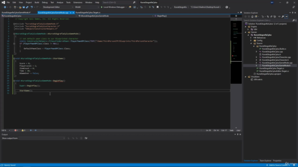
Task: Switch to Team Explorer tab
Action: [x=265, y=161]
